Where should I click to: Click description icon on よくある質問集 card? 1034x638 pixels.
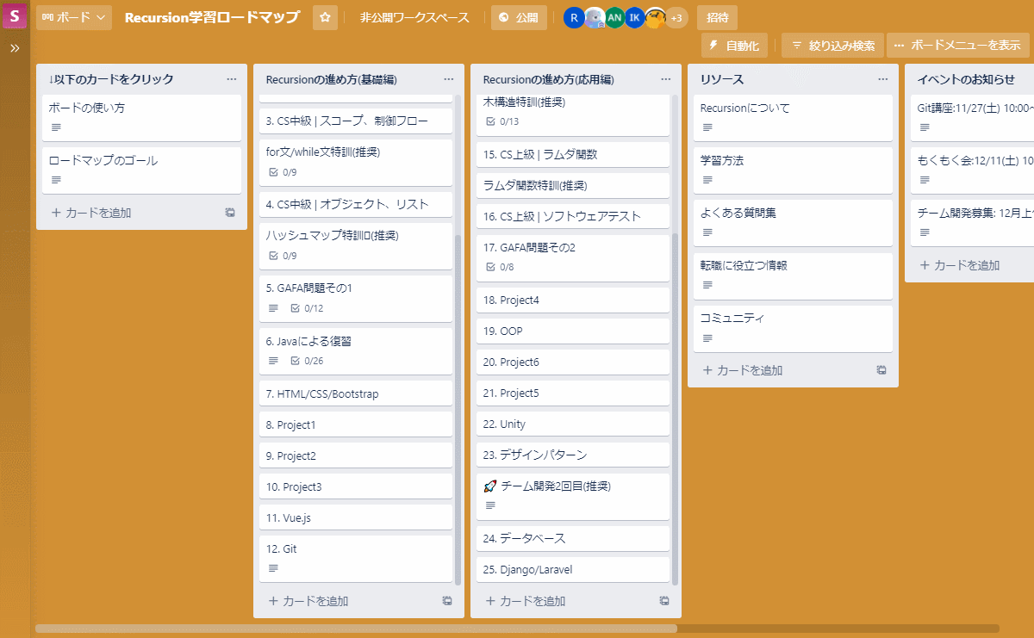point(707,232)
